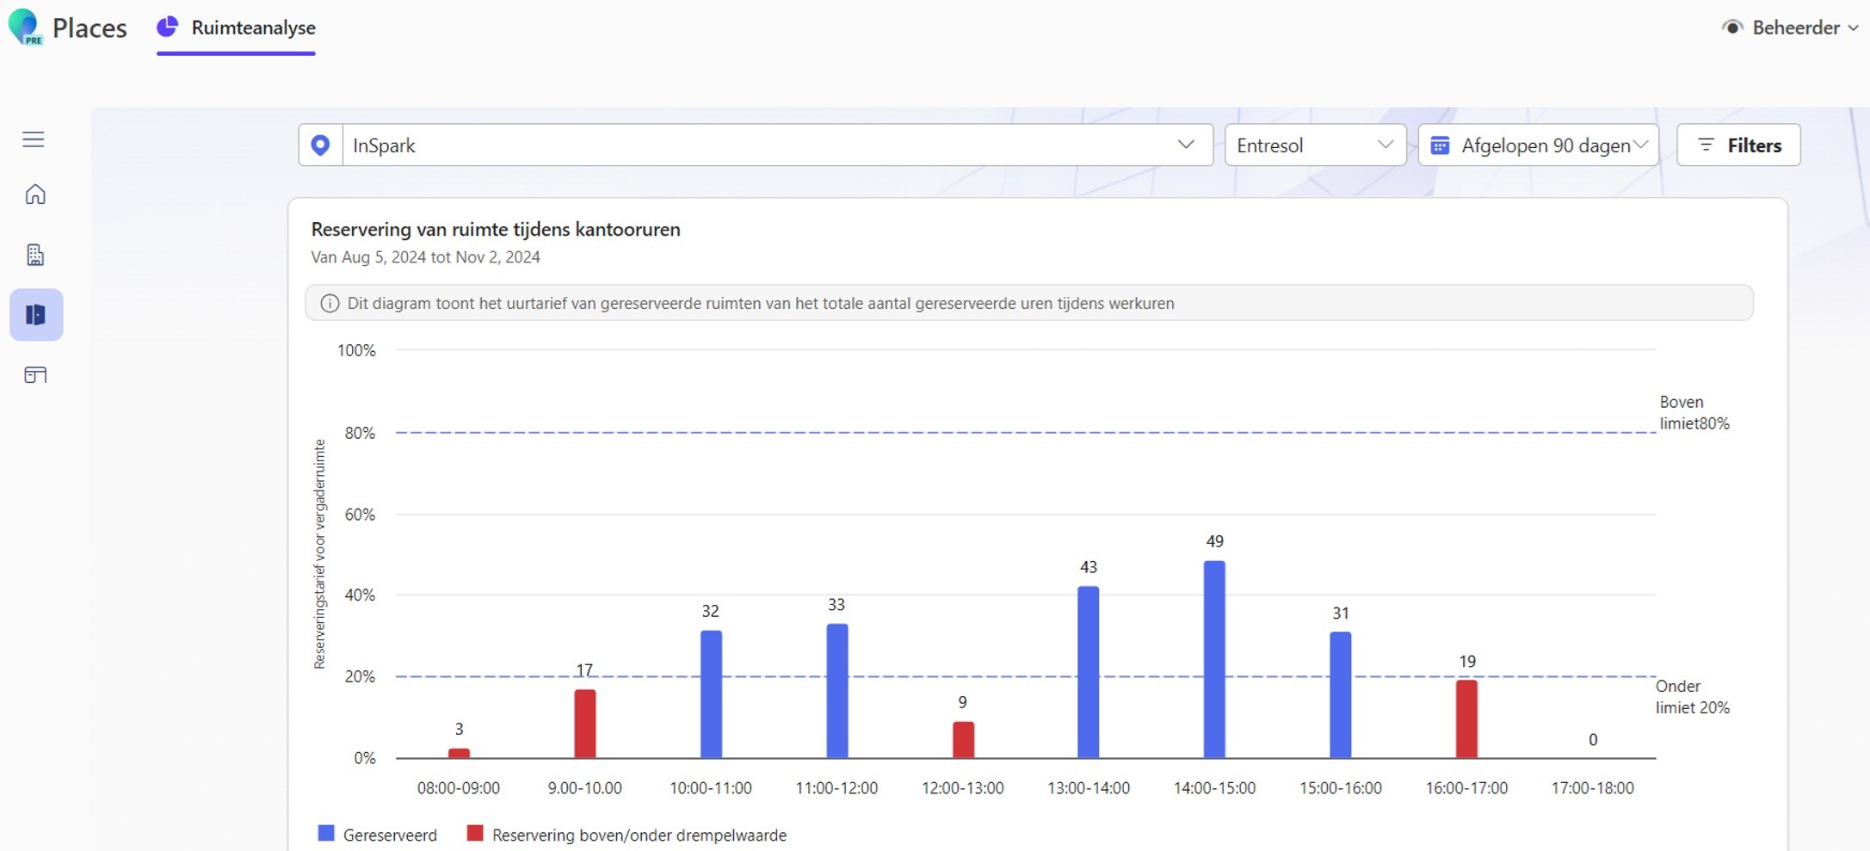Click the Beheerder eye icon
1870x851 pixels.
1732,28
